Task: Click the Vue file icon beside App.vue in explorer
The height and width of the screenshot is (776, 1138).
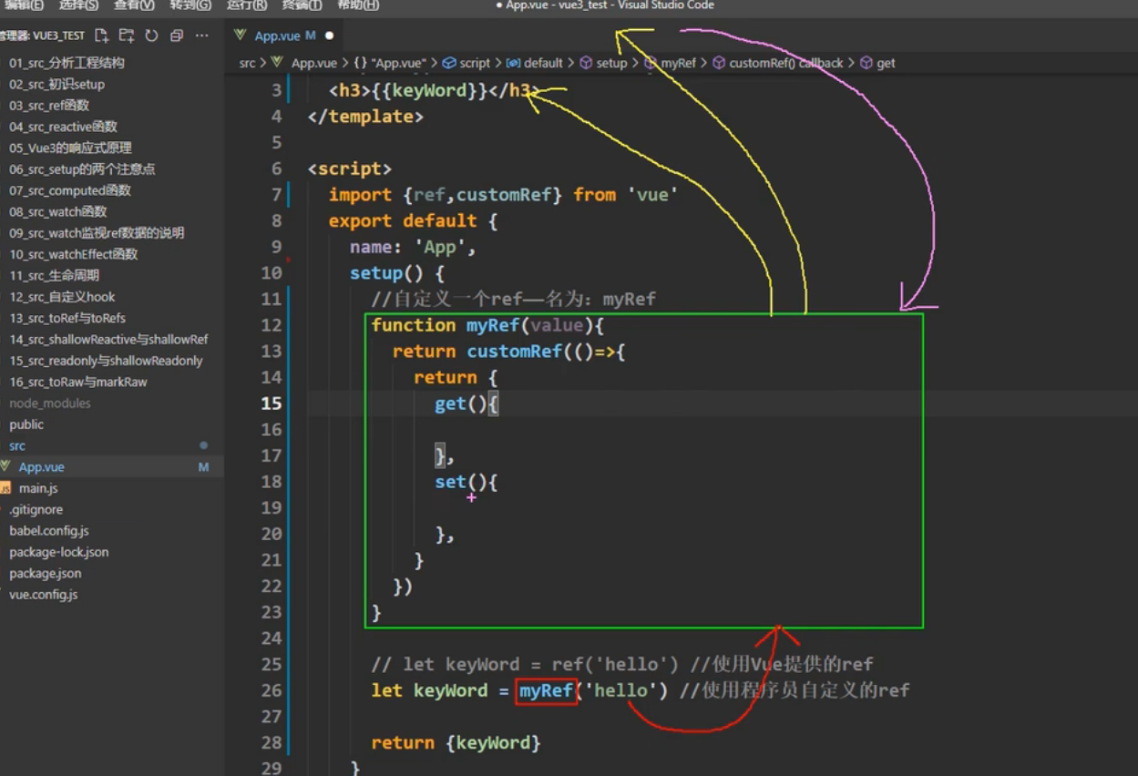Action: (x=5, y=466)
